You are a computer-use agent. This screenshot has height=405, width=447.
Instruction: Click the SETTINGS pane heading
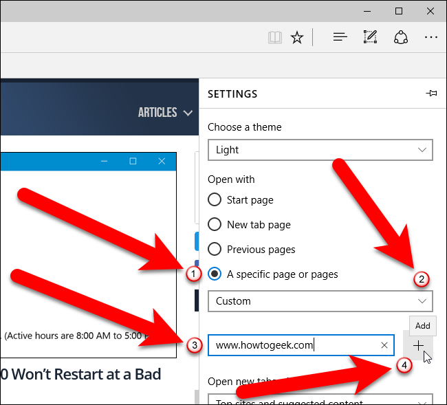point(232,94)
